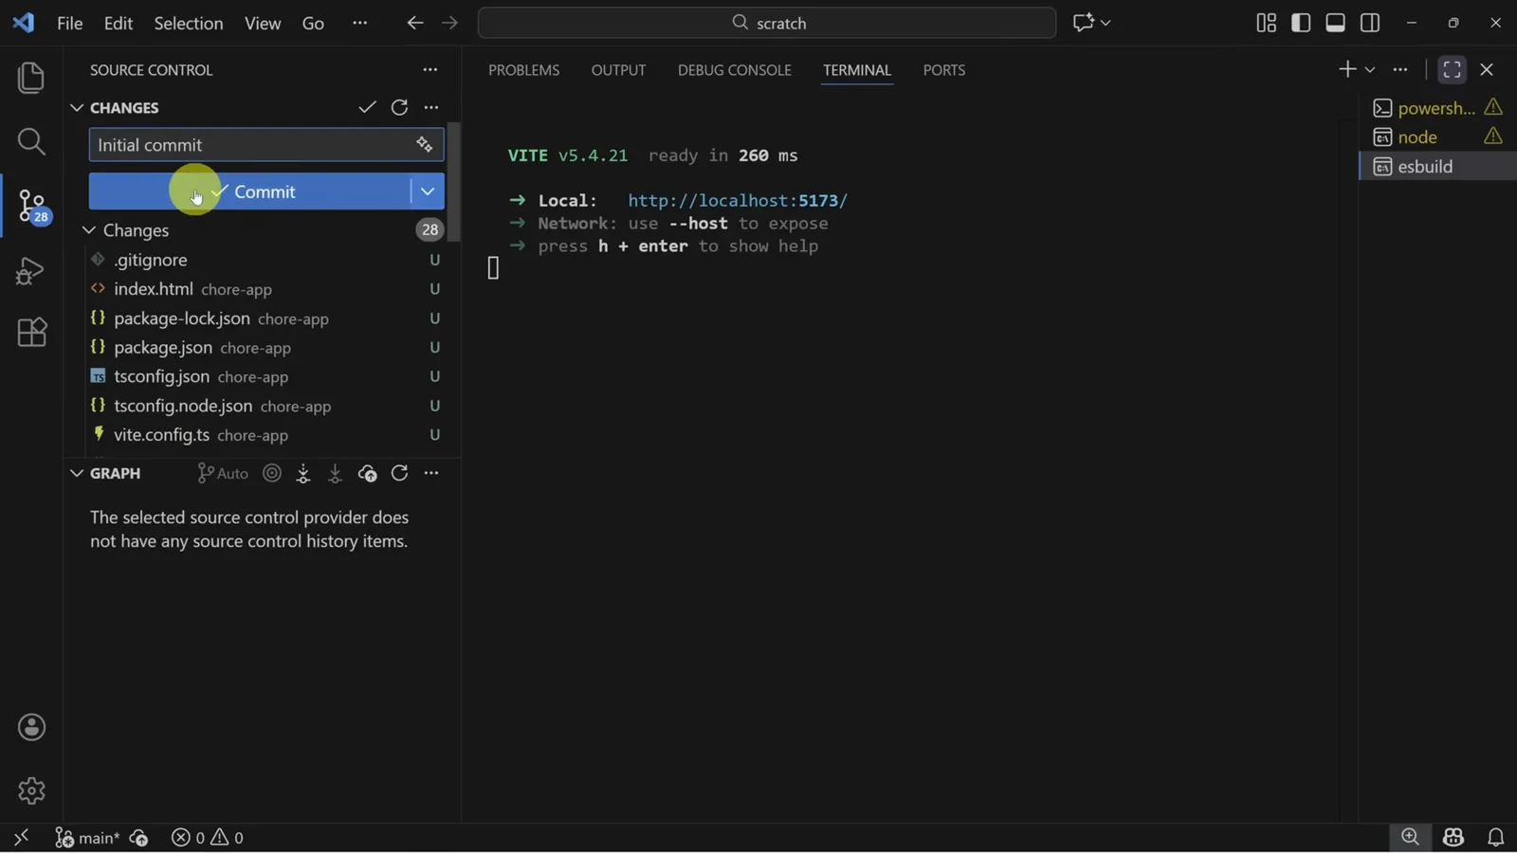
Task: Open the Explorer view in activity bar
Action: 31,78
